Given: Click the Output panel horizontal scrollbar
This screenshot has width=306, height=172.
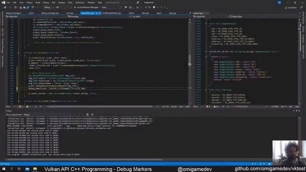Looking at the screenshot, I should coord(85,160).
